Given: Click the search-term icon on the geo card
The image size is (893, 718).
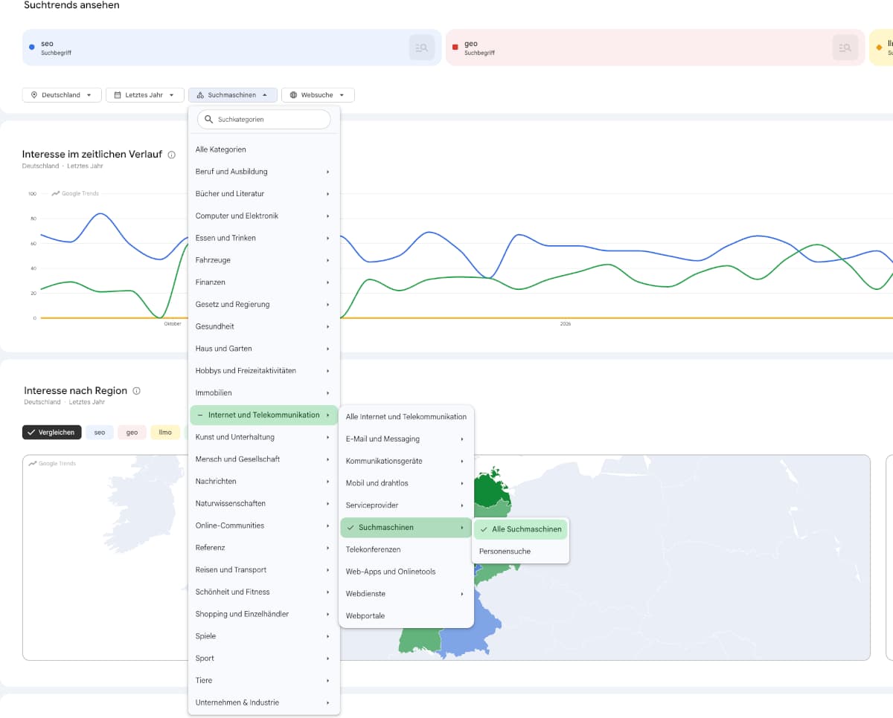Looking at the screenshot, I should 845,48.
